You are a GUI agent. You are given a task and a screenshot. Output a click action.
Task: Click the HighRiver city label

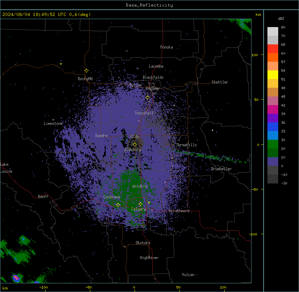coord(149,258)
